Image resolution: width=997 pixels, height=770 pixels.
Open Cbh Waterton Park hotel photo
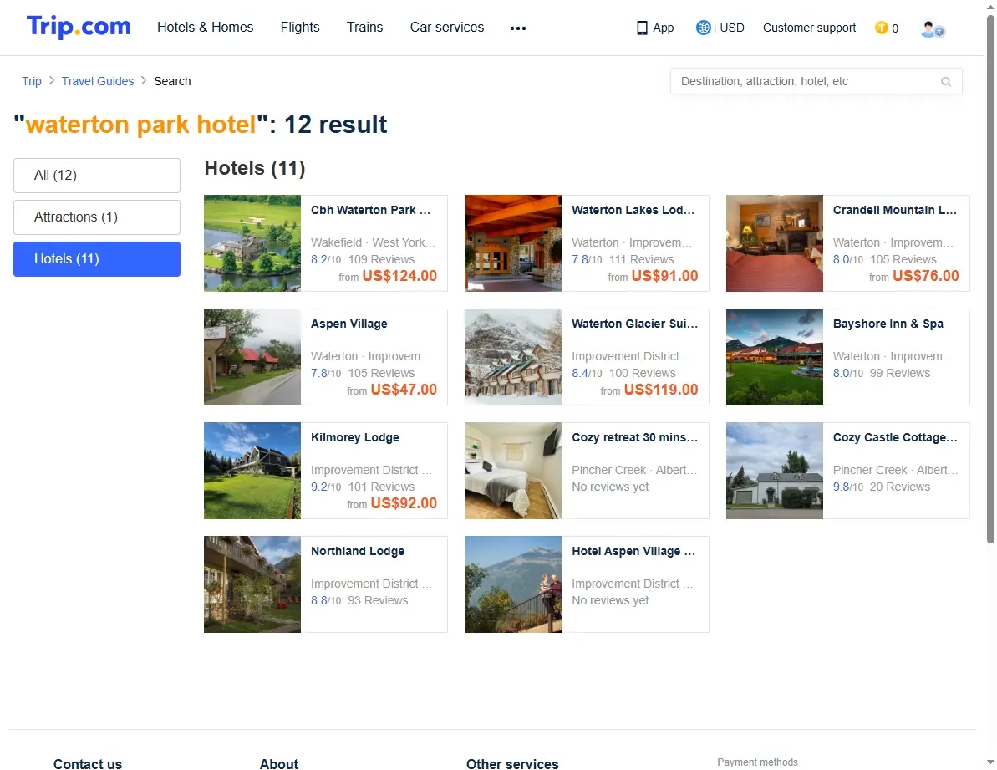252,243
